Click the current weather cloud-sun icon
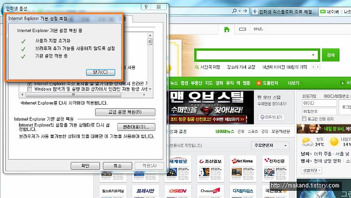This screenshot has height=198, width=351. (307, 142)
